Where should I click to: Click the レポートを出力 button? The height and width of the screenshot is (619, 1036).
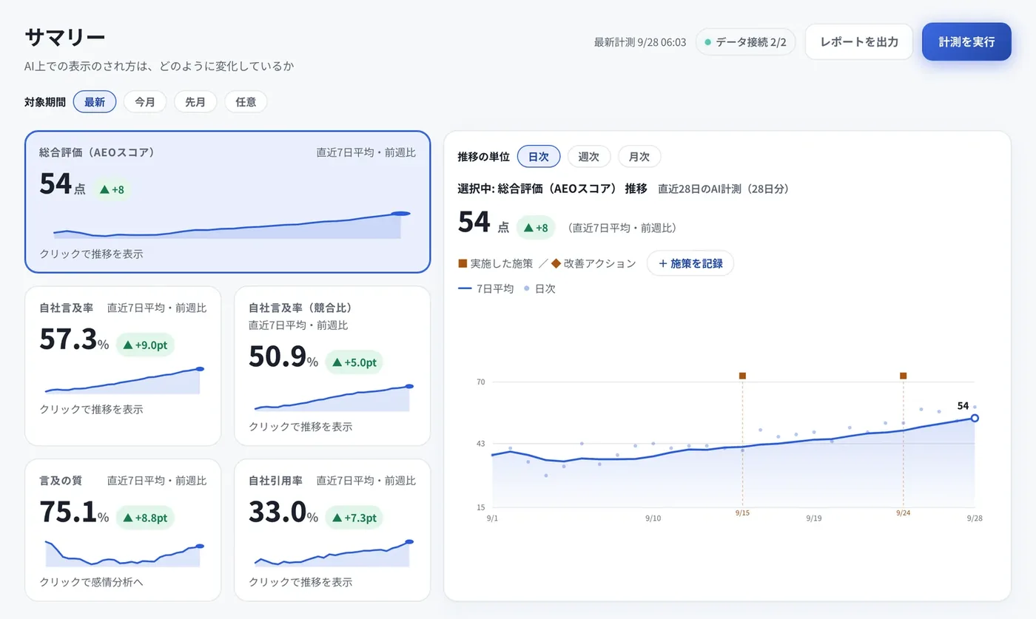coord(859,42)
